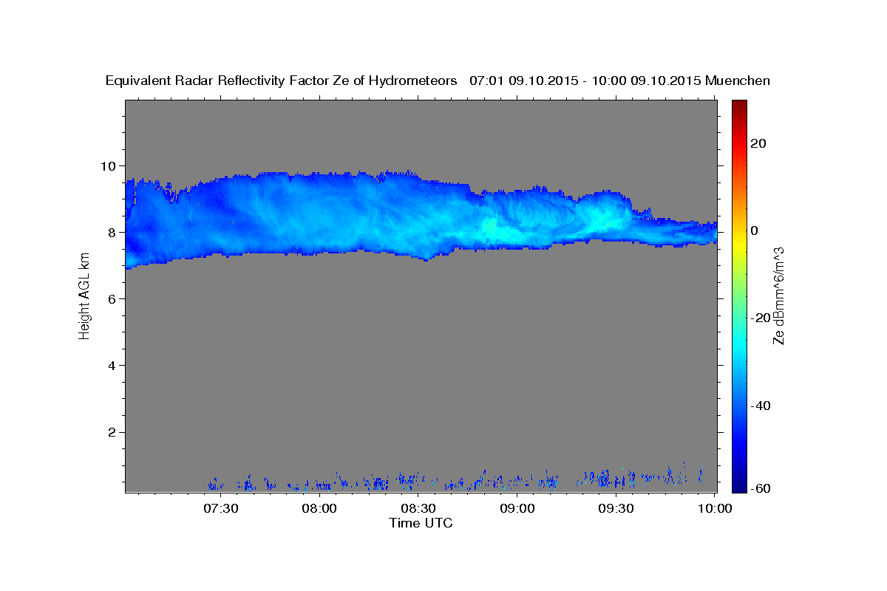Click the '07:30' time tick label
Viewport: 887px width, 591px height.
[220, 508]
